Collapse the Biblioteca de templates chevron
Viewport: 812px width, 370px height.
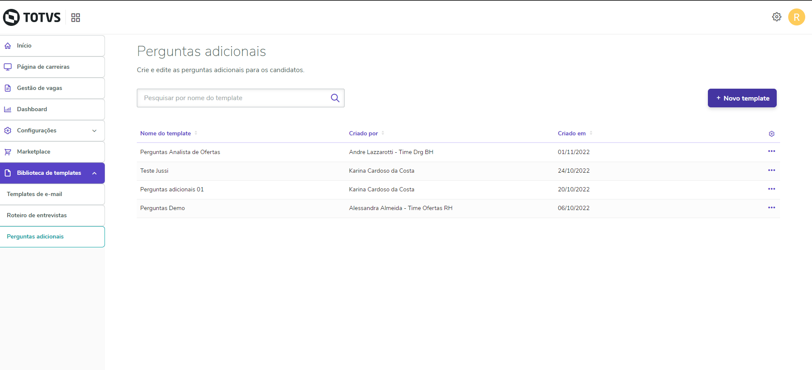click(94, 173)
